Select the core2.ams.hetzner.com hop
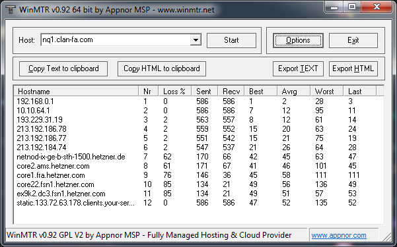397x247 pixels. coord(199,166)
